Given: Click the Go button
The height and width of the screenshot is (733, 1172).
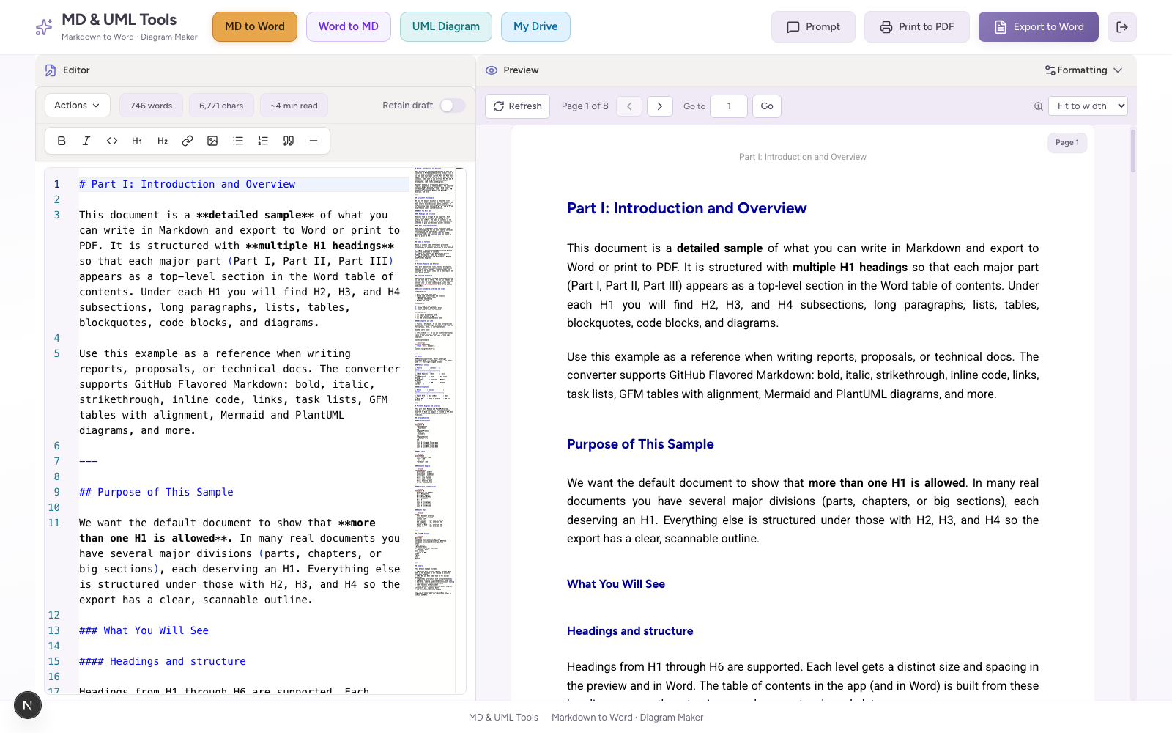Looking at the screenshot, I should (767, 106).
